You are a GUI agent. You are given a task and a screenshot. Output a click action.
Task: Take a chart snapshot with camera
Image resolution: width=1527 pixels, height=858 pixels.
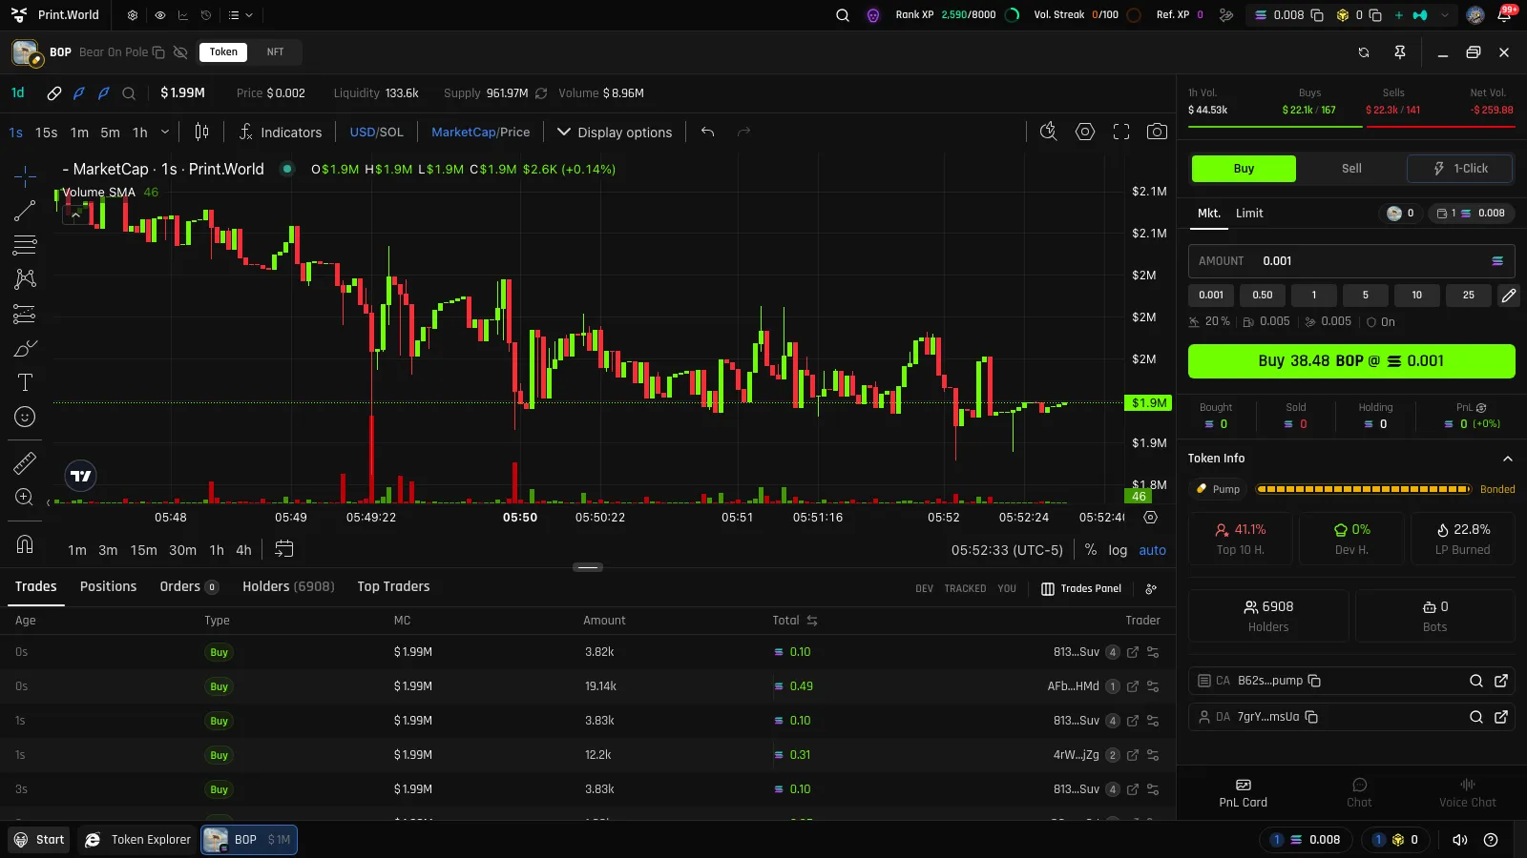(1157, 132)
